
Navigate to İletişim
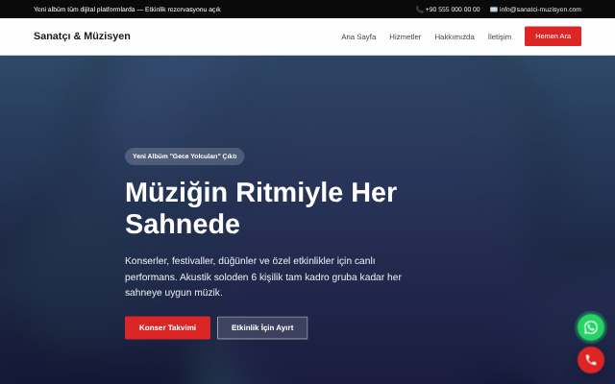point(500,36)
